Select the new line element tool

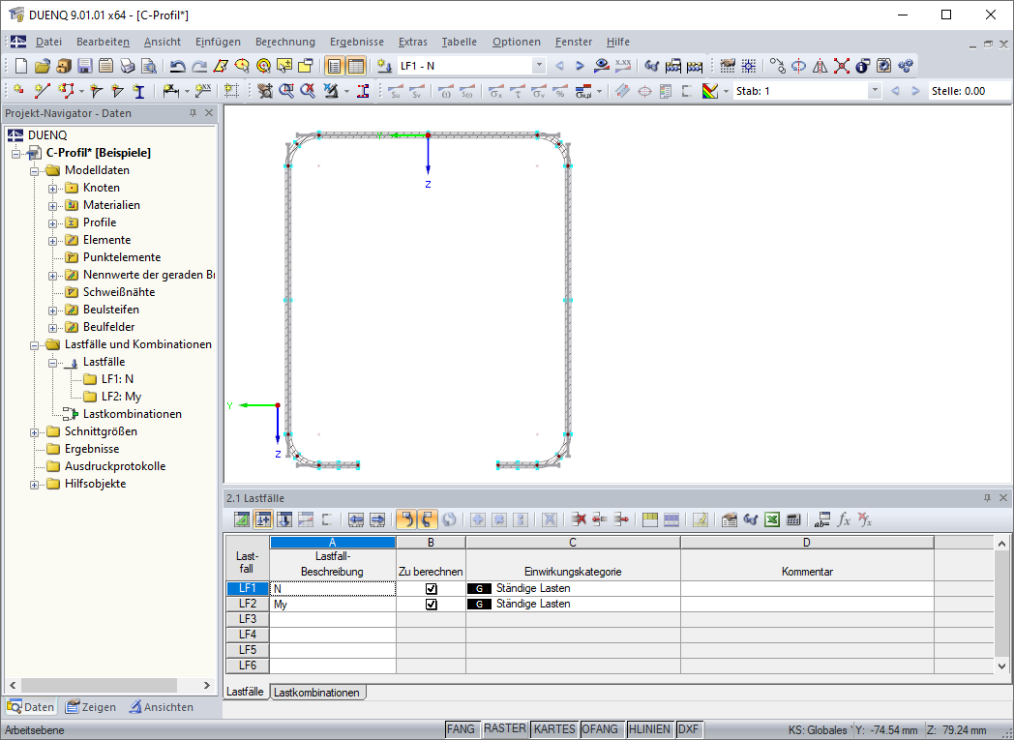click(42, 91)
